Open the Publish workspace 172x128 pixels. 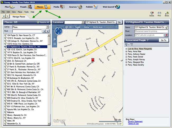[x=92, y=7]
